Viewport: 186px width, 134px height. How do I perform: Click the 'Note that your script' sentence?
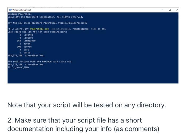coord(86,105)
